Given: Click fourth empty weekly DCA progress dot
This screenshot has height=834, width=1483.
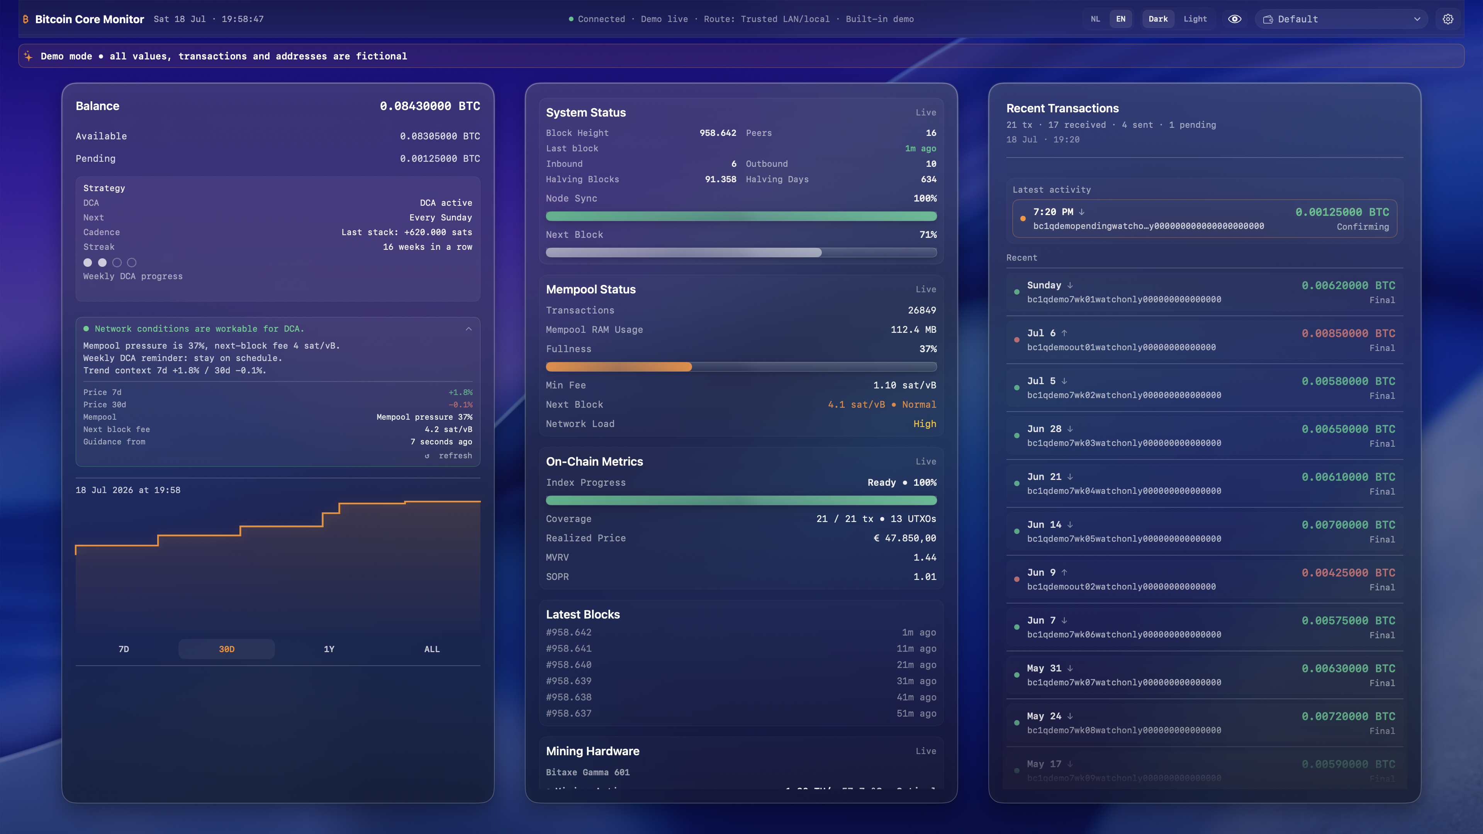Looking at the screenshot, I should click(132, 263).
